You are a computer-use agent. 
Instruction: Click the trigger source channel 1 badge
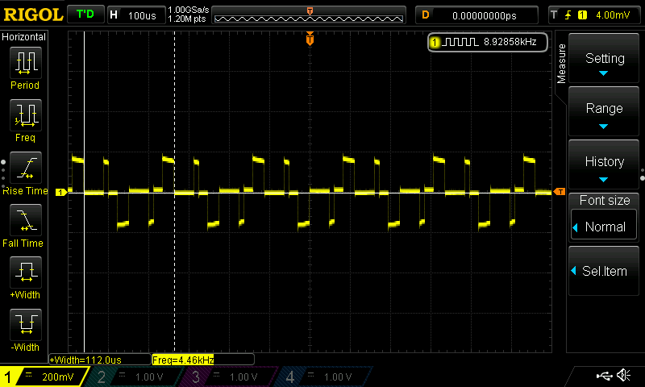[582, 15]
